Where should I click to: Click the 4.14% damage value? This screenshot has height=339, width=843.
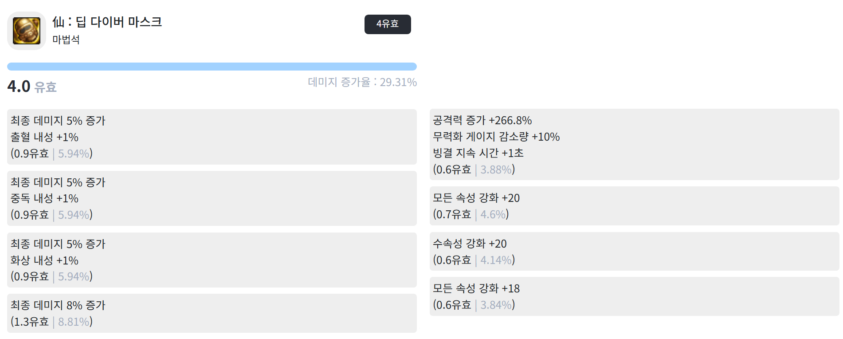[496, 260]
